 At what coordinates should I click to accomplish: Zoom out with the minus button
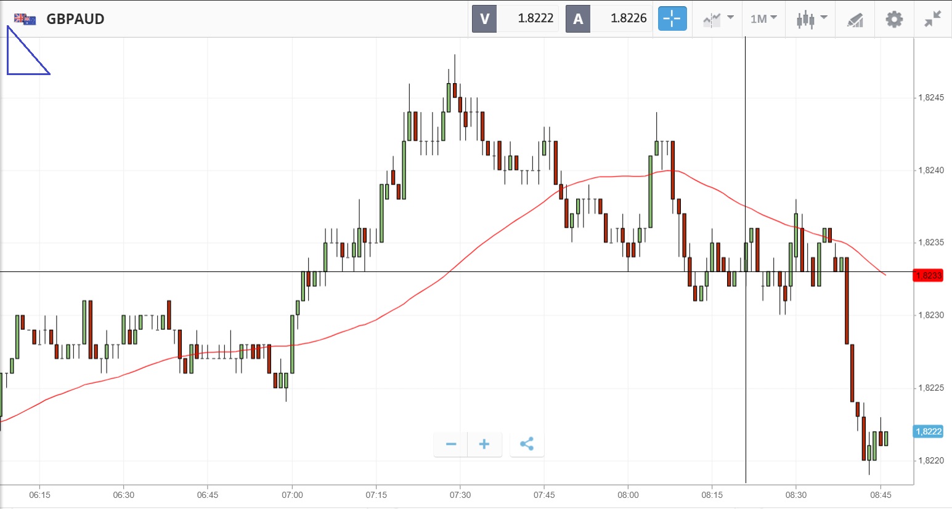(x=451, y=444)
